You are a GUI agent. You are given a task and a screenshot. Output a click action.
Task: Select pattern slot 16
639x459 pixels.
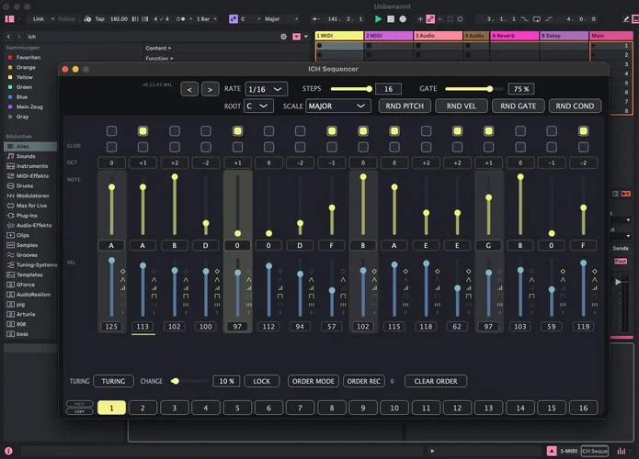point(583,408)
